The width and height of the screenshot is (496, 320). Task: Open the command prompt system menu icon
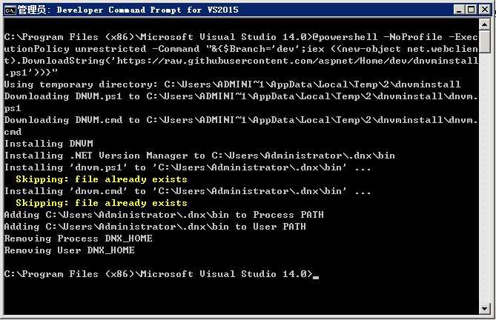(x=10, y=10)
